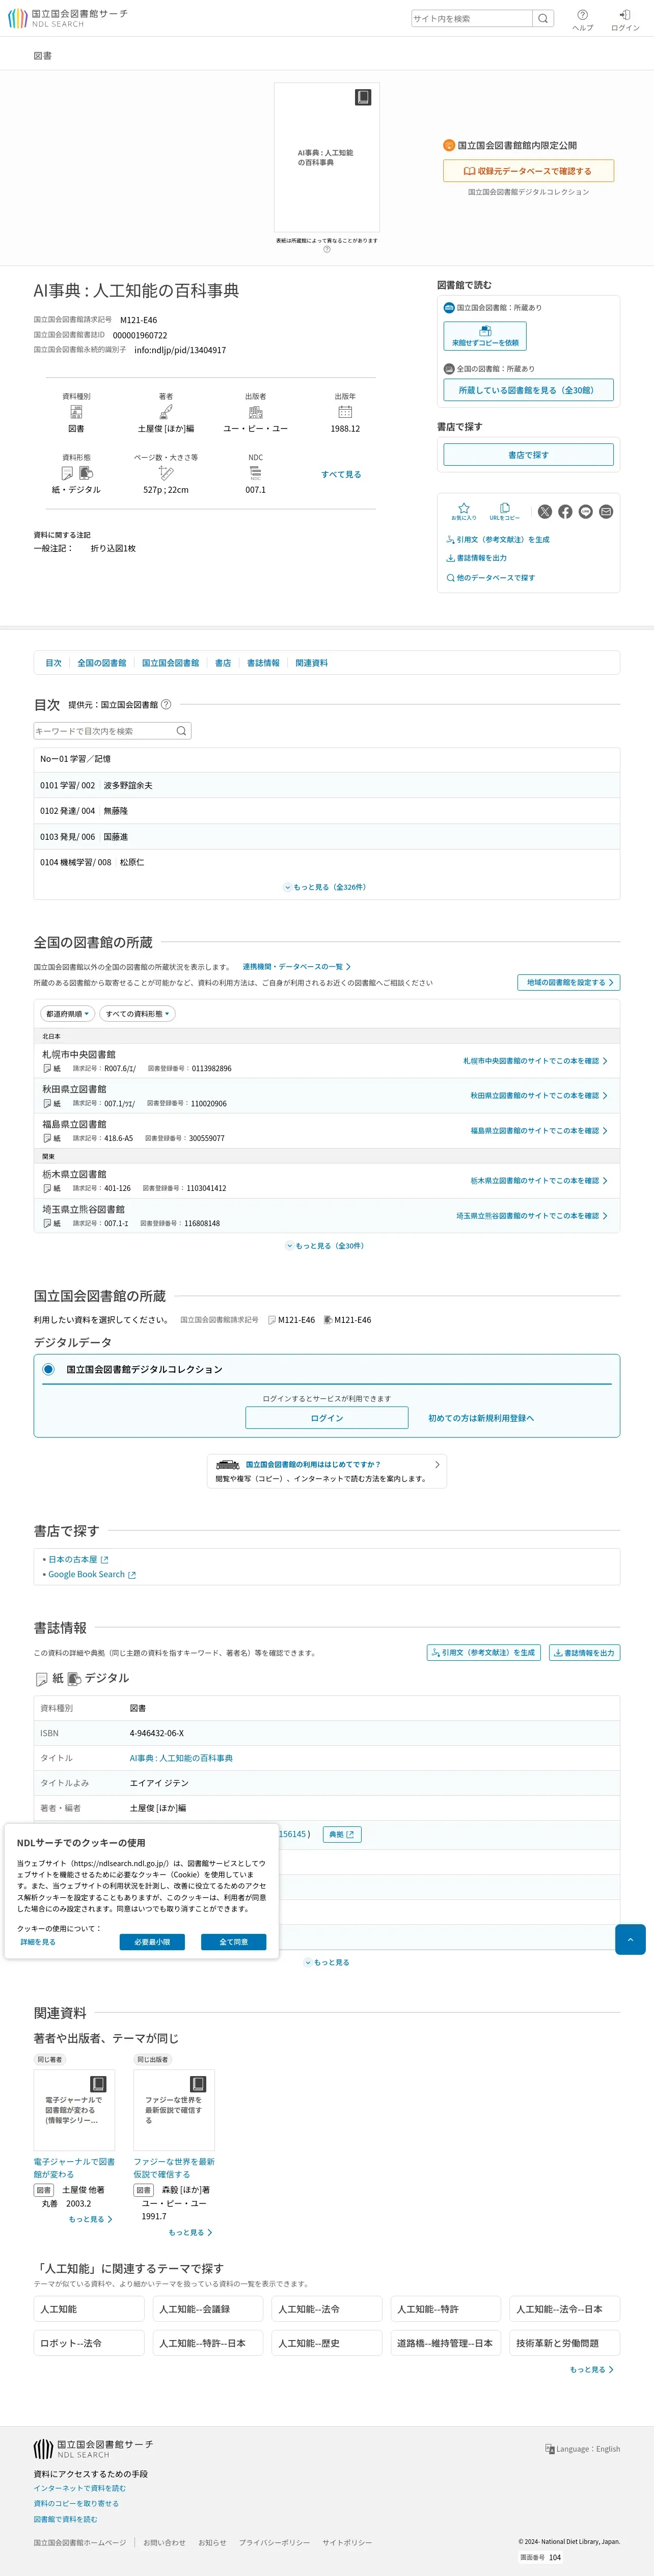Open the すべての資料形態 dropdown
The height and width of the screenshot is (2576, 654).
click(138, 1014)
